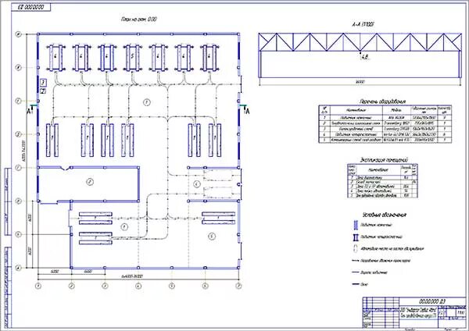Click 'Зона диагностики' row in rooms table
This screenshot has height=331, width=469.
(382, 177)
